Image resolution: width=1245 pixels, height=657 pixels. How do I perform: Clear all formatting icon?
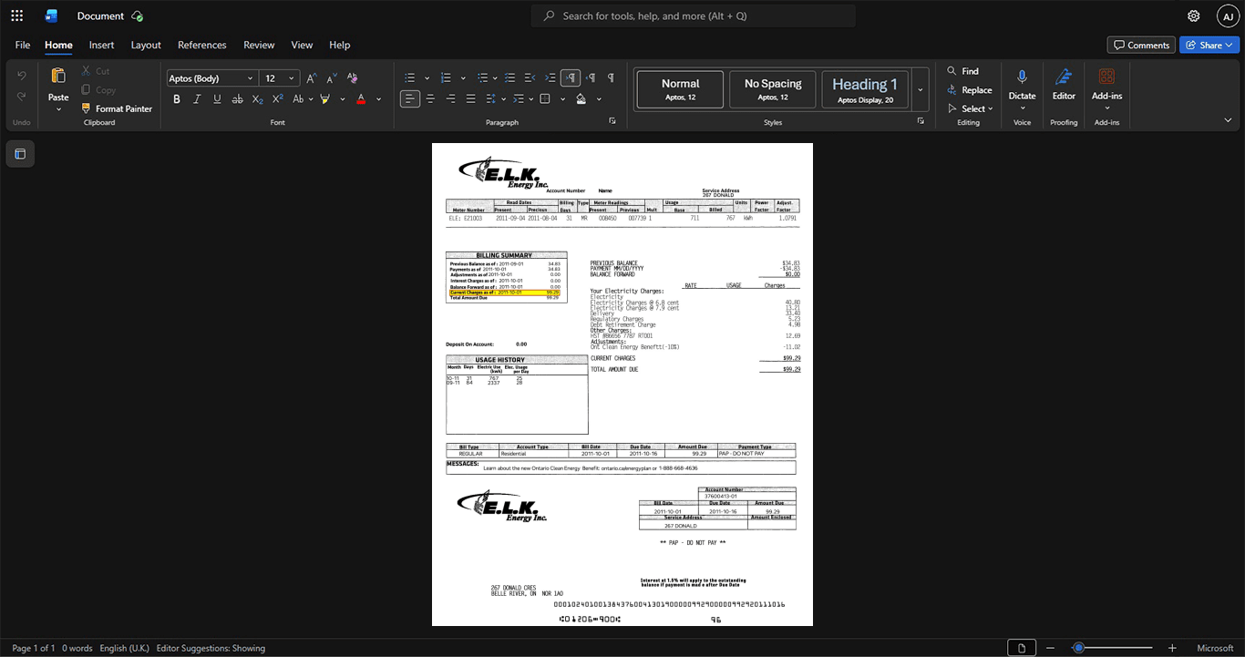(x=353, y=78)
